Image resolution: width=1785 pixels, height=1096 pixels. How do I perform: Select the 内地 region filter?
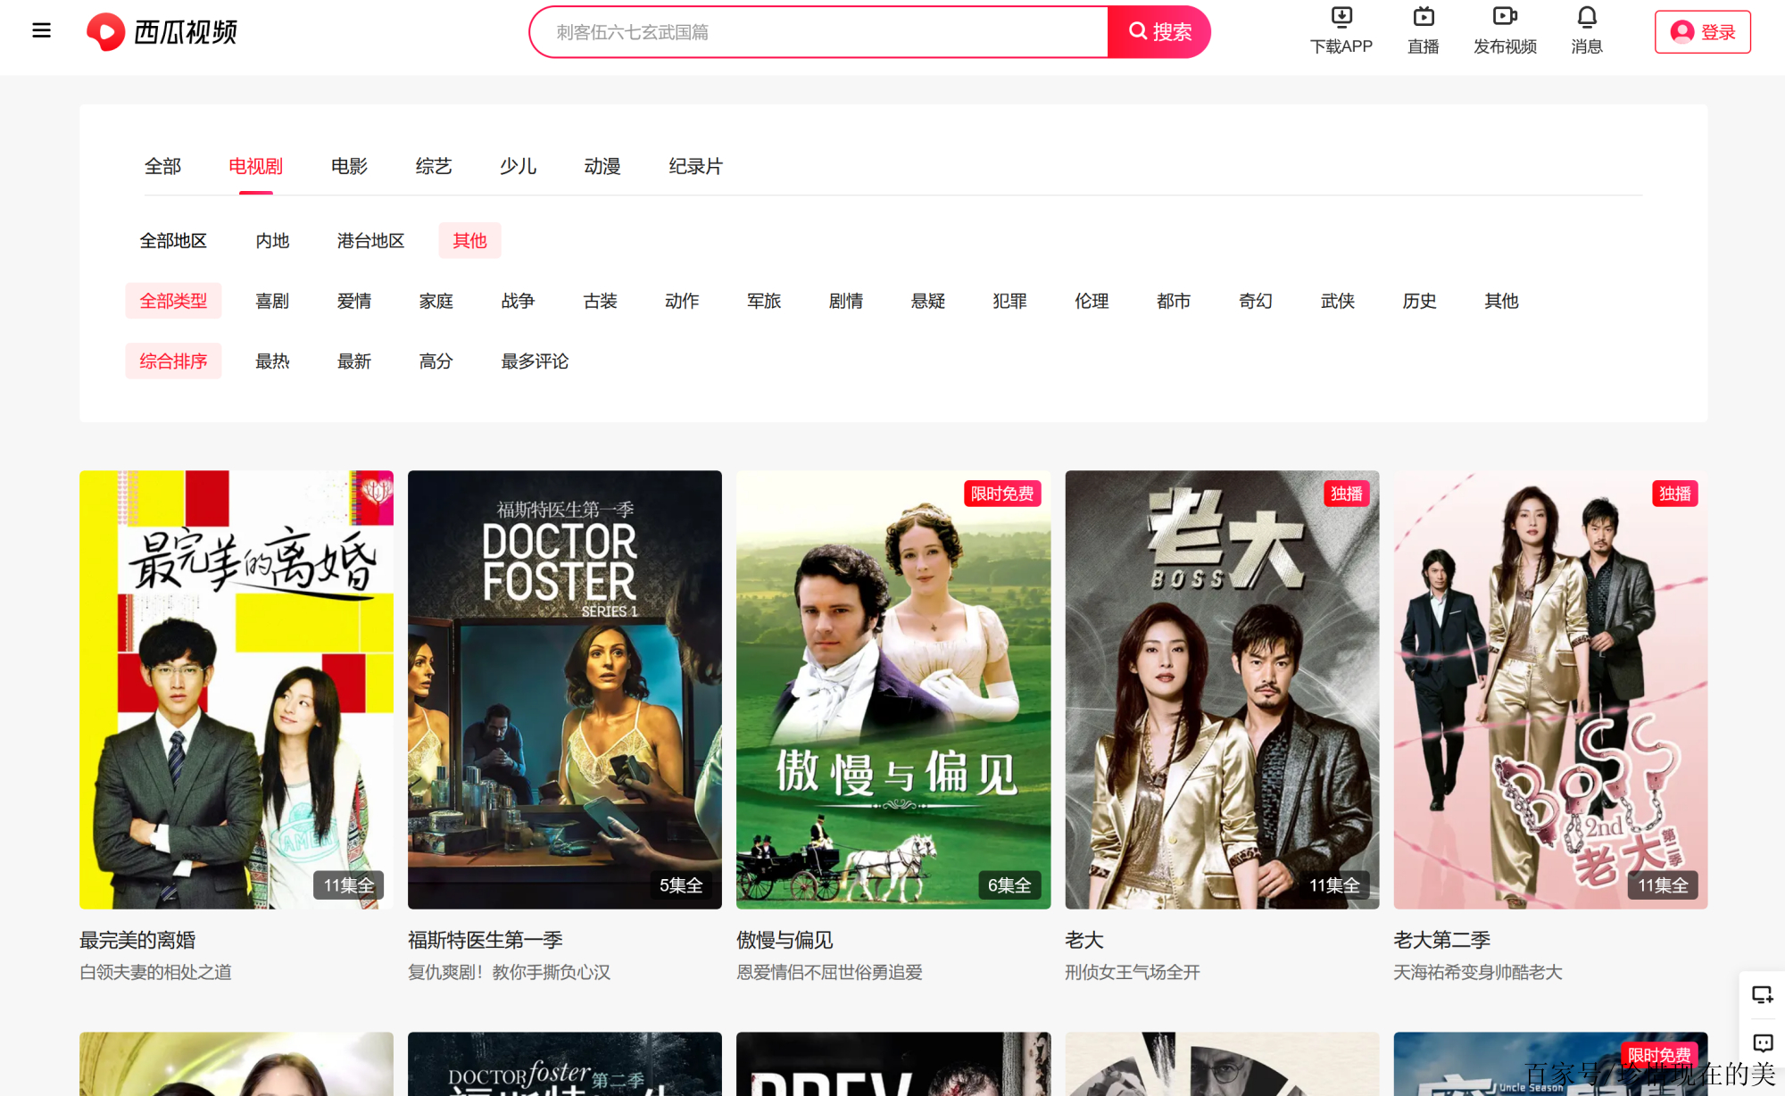pos(272,241)
